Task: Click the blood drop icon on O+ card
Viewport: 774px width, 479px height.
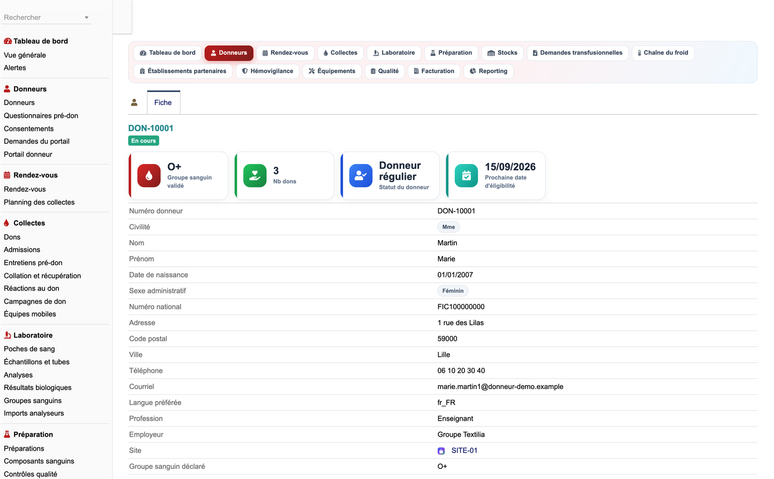Action: click(x=149, y=176)
